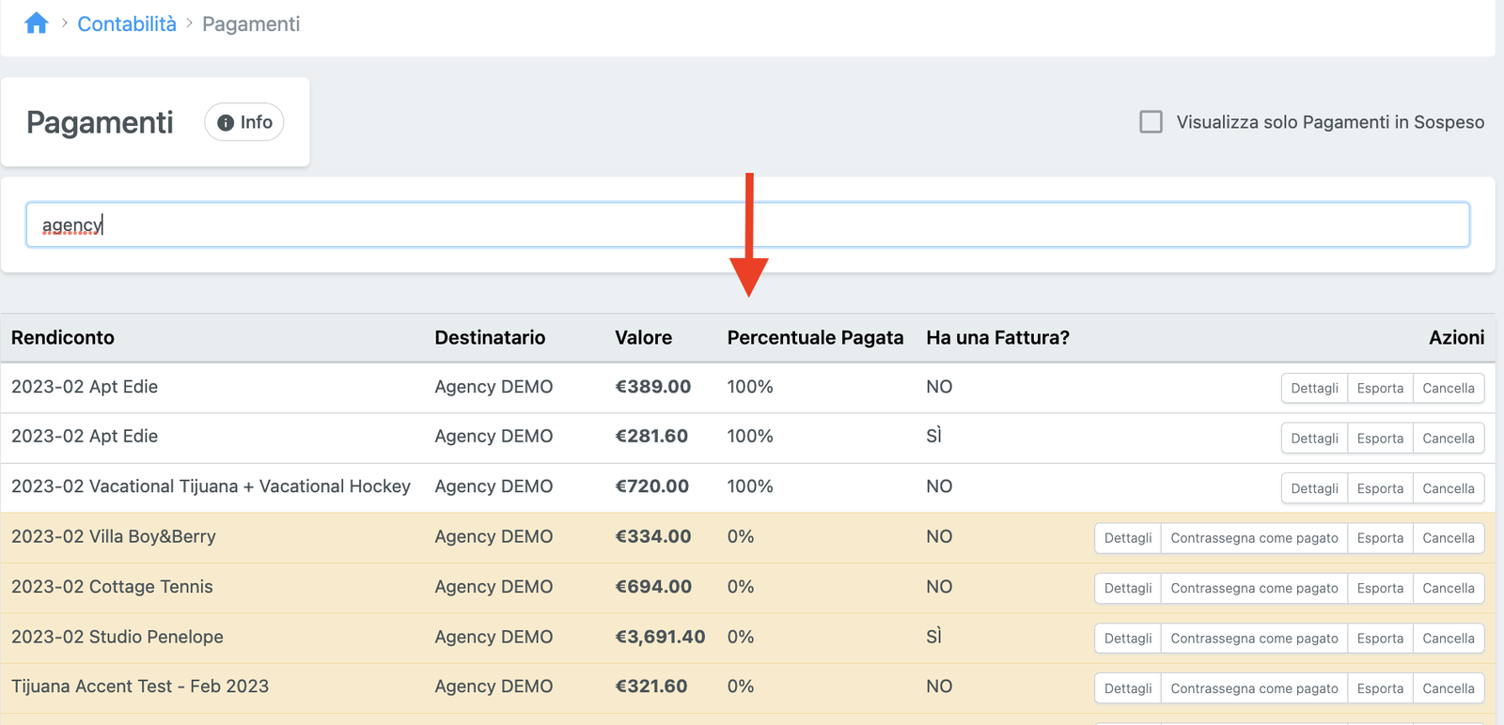
Task: Open Dettagli for Studio Penelope payment
Action: click(x=1127, y=639)
